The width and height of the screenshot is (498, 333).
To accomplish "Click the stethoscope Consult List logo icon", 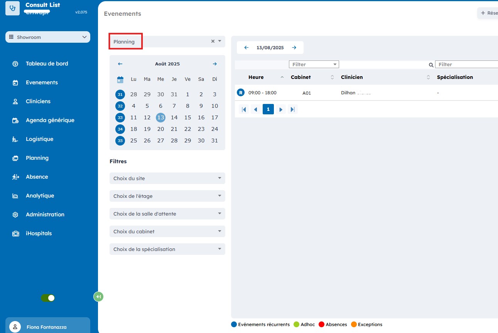I will [13, 8].
